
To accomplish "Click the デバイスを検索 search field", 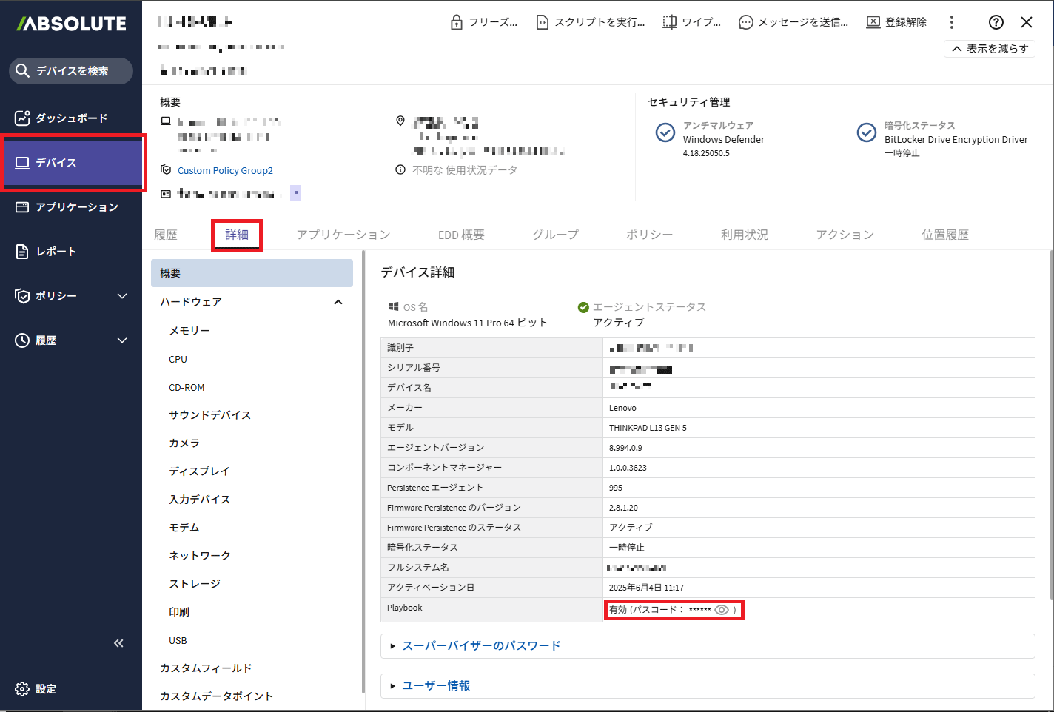I will [x=72, y=71].
